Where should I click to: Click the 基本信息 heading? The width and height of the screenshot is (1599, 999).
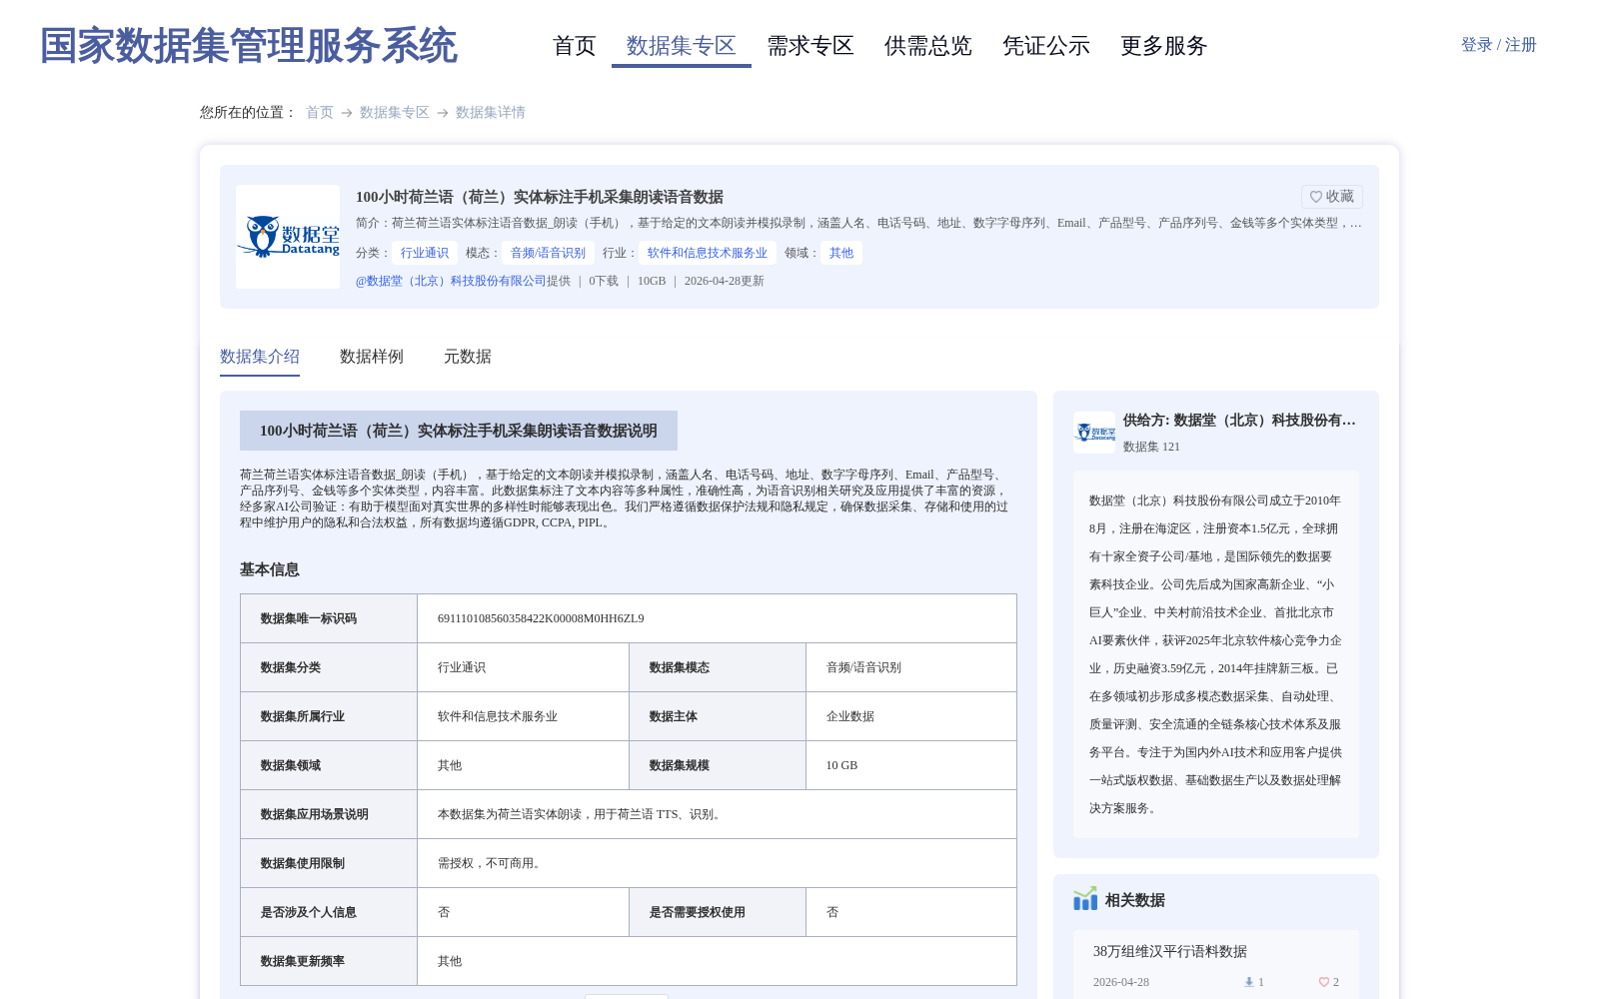(270, 569)
